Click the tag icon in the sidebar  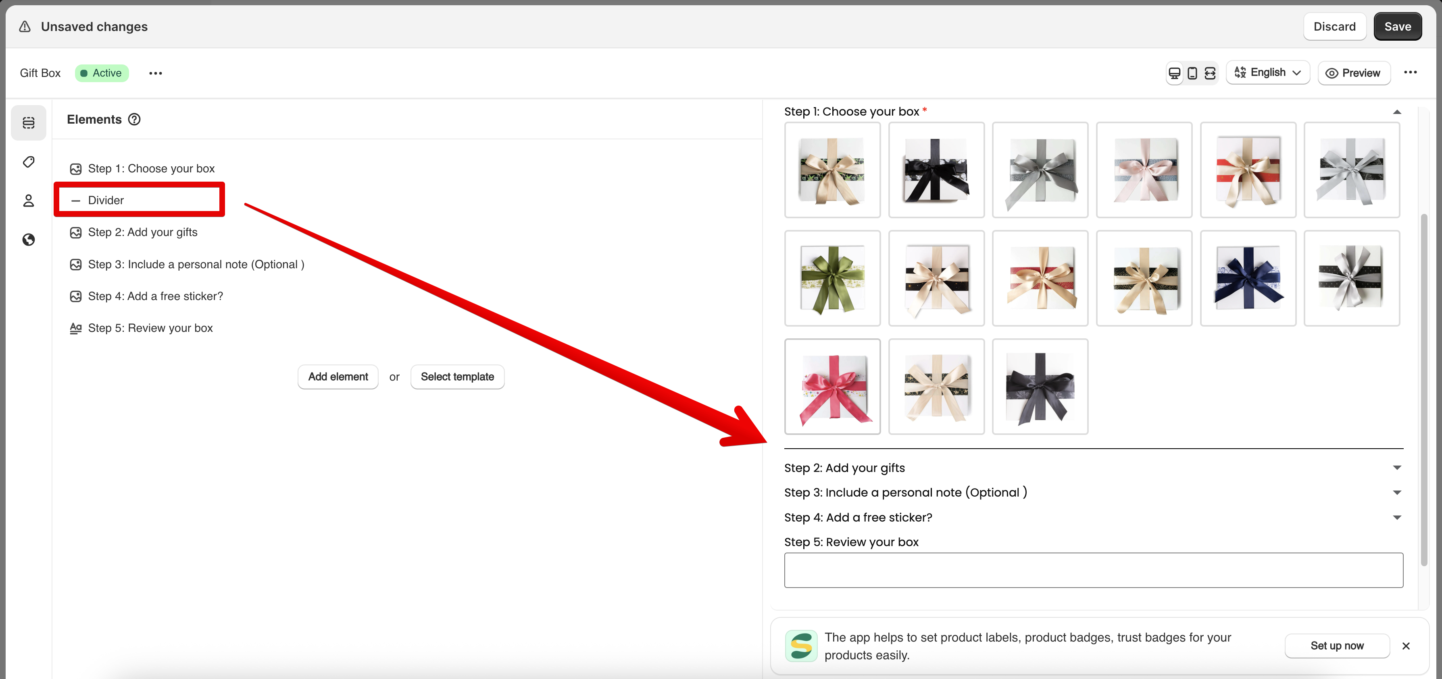click(x=29, y=162)
